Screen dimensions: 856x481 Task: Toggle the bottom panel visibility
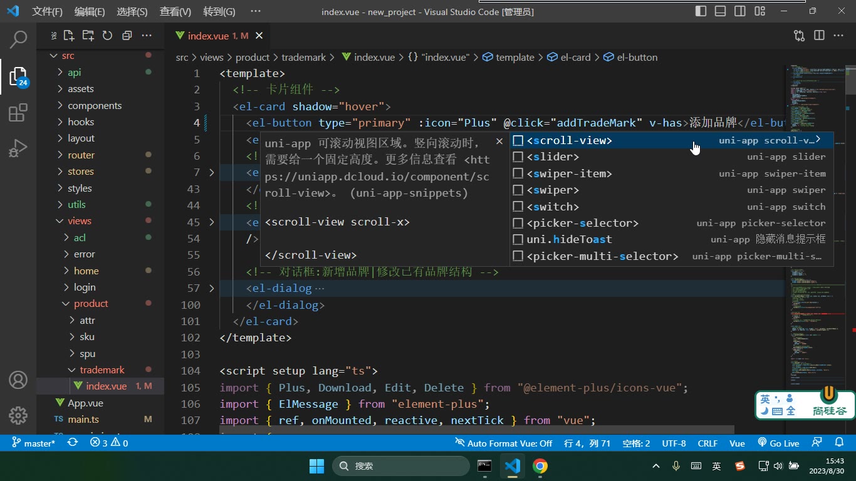pos(721,11)
